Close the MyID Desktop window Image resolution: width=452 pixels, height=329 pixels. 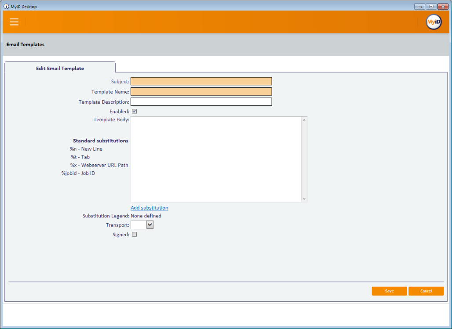[x=443, y=6]
